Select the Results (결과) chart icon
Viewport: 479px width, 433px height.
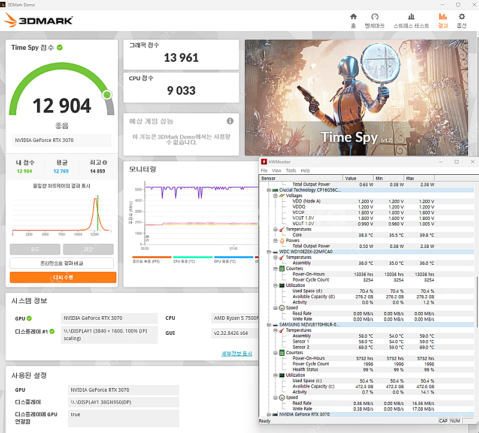(x=442, y=17)
